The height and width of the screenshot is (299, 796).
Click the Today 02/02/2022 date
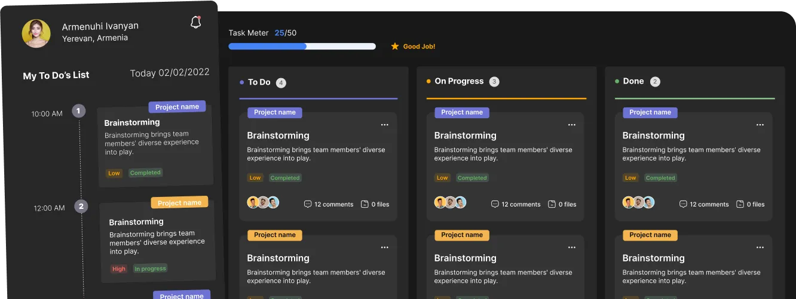[x=170, y=73]
